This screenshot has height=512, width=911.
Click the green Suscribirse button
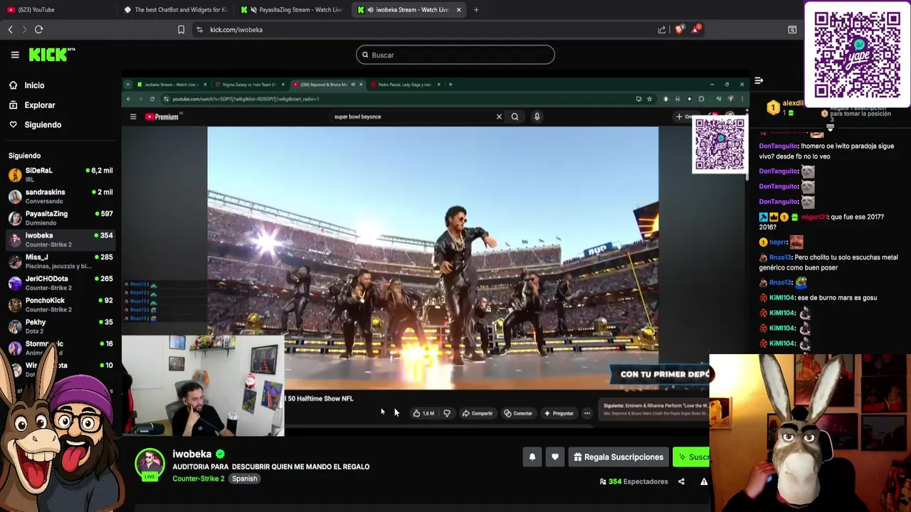point(691,457)
